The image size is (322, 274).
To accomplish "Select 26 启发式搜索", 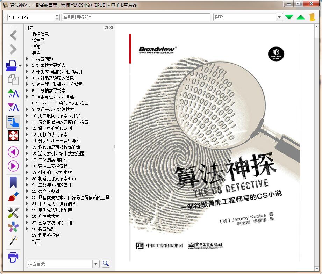I will click(x=45, y=216).
